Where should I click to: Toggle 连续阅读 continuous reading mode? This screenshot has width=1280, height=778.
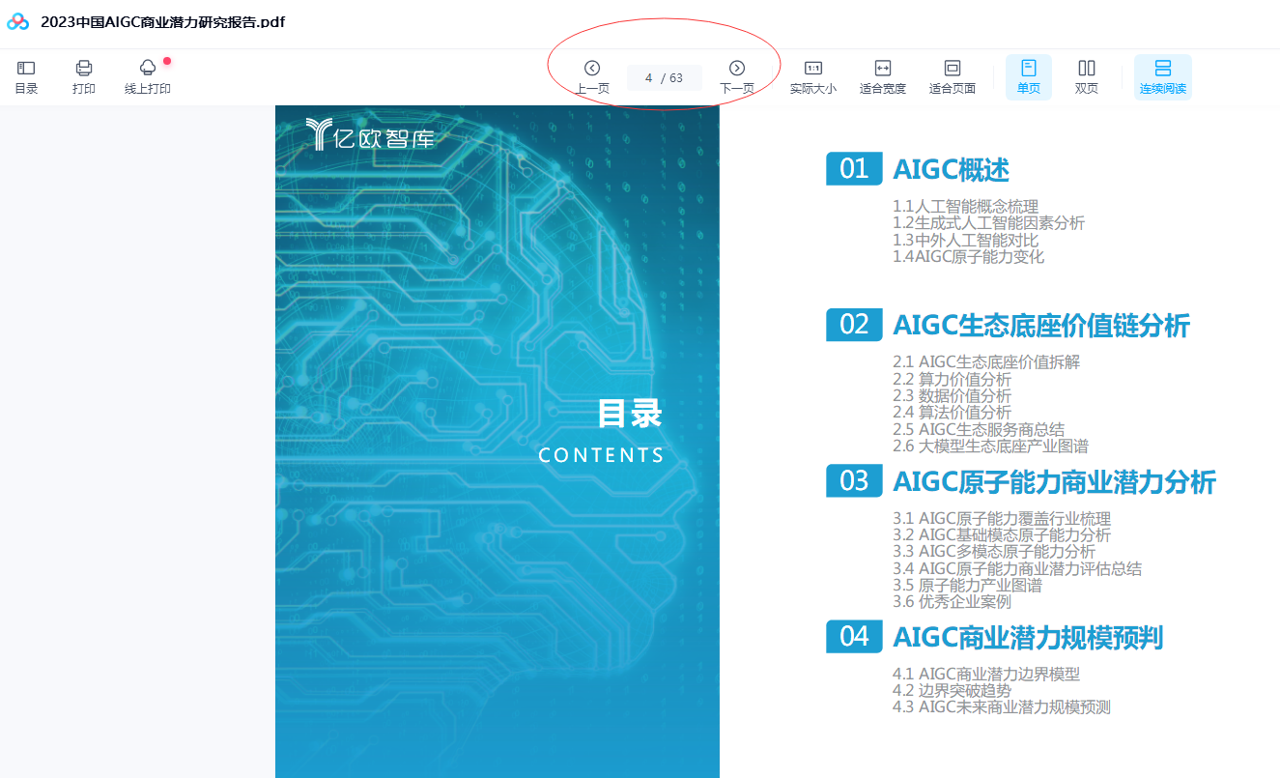coord(1162,75)
